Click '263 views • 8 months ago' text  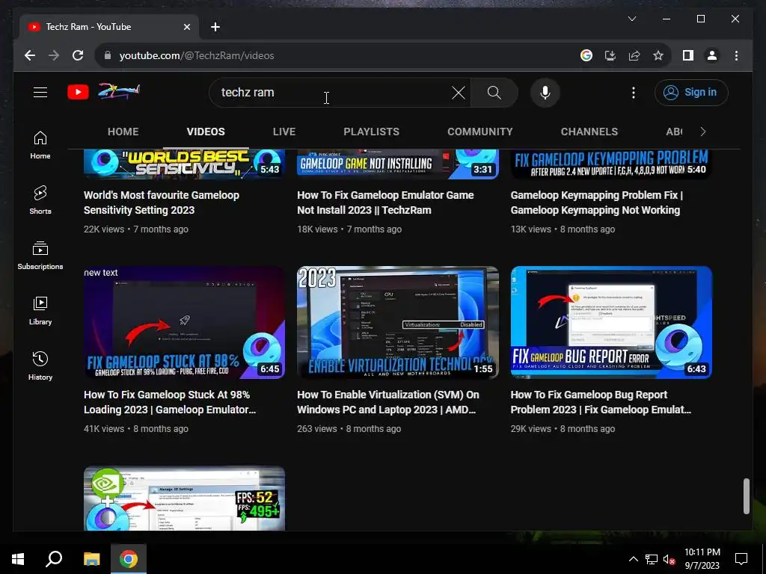[x=349, y=428]
